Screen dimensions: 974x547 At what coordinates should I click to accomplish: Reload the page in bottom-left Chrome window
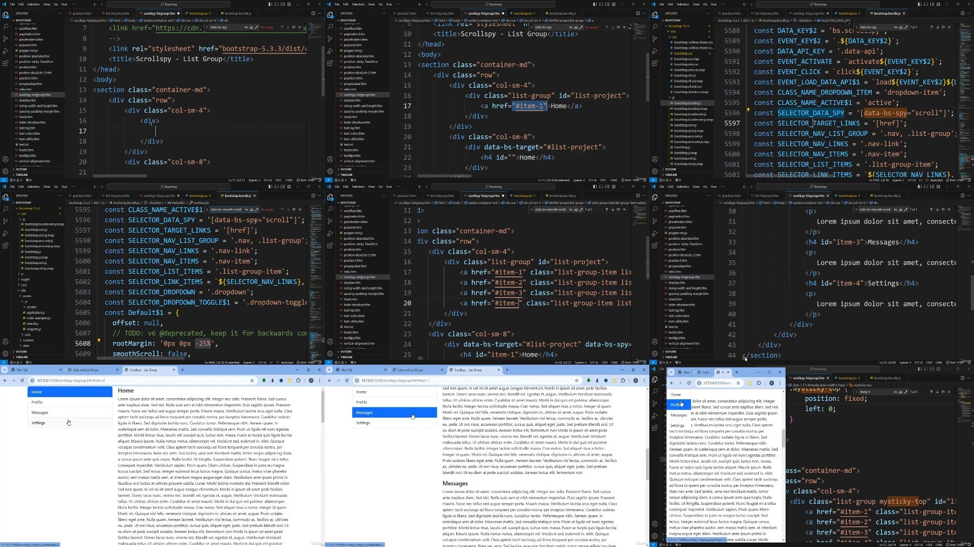(22, 380)
